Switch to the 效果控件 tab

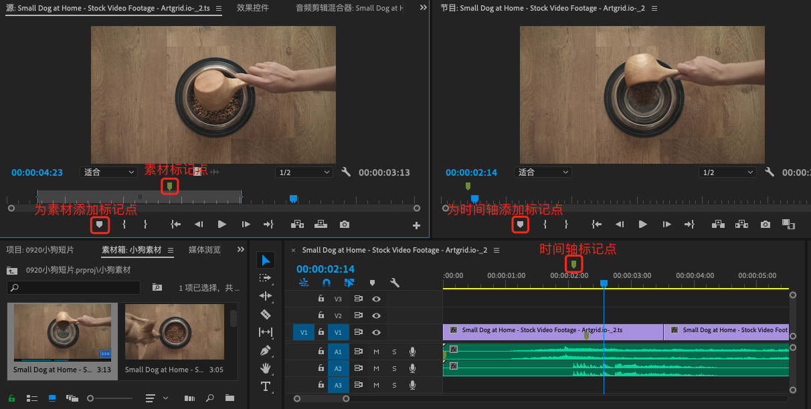click(252, 8)
